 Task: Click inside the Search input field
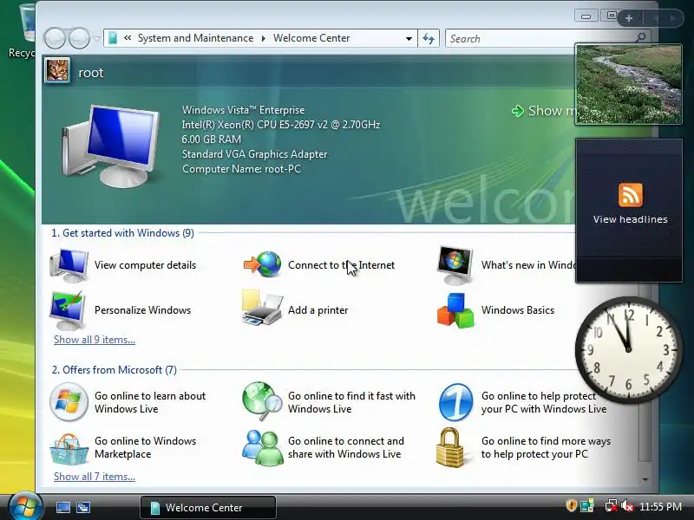click(x=540, y=38)
